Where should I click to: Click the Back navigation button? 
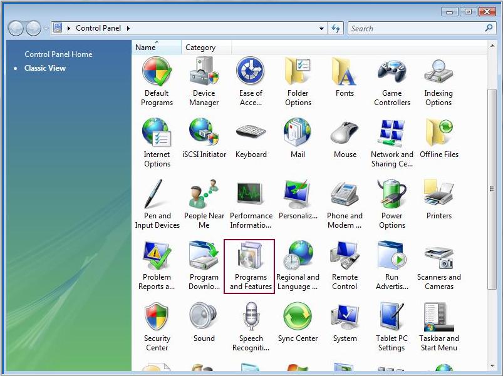[16, 28]
